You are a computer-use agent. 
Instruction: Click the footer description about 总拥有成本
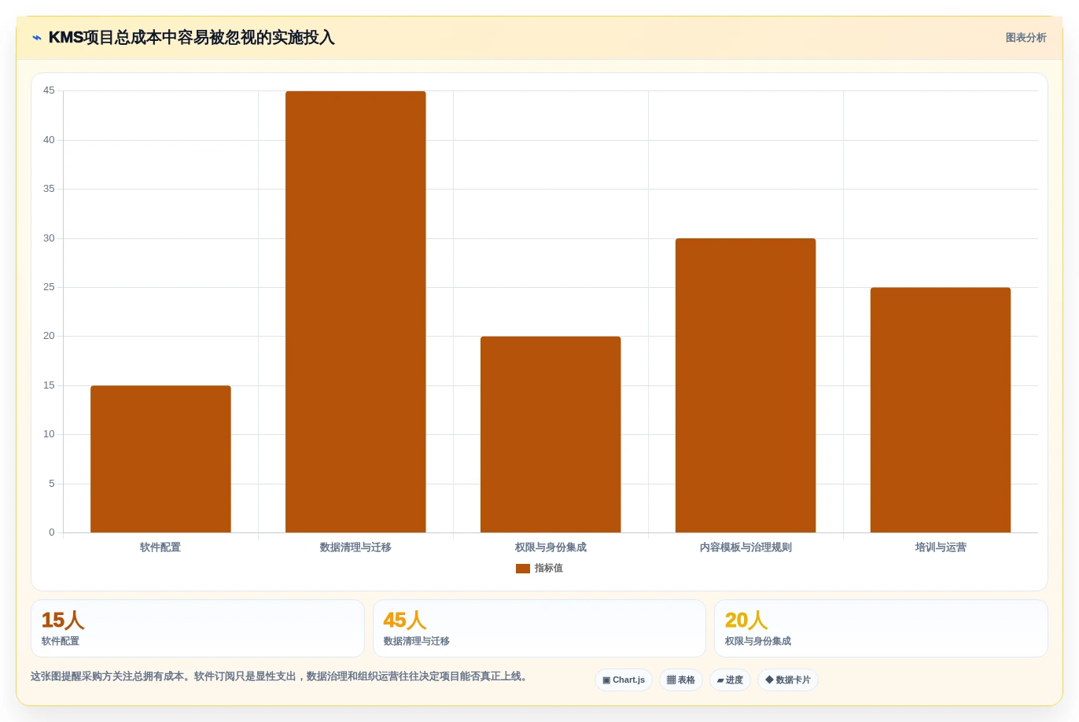click(280, 676)
